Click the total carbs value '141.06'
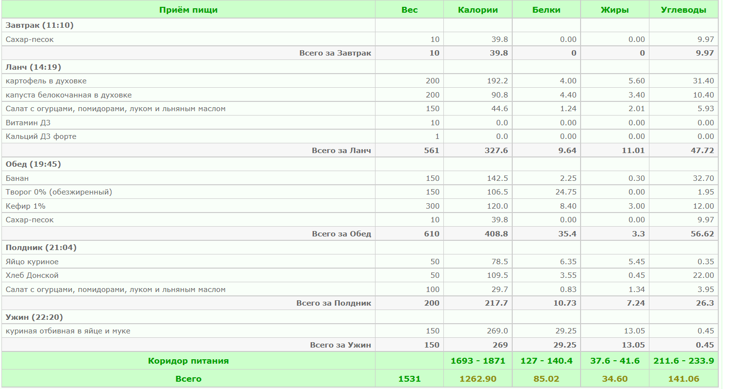The image size is (730, 389). click(x=683, y=379)
